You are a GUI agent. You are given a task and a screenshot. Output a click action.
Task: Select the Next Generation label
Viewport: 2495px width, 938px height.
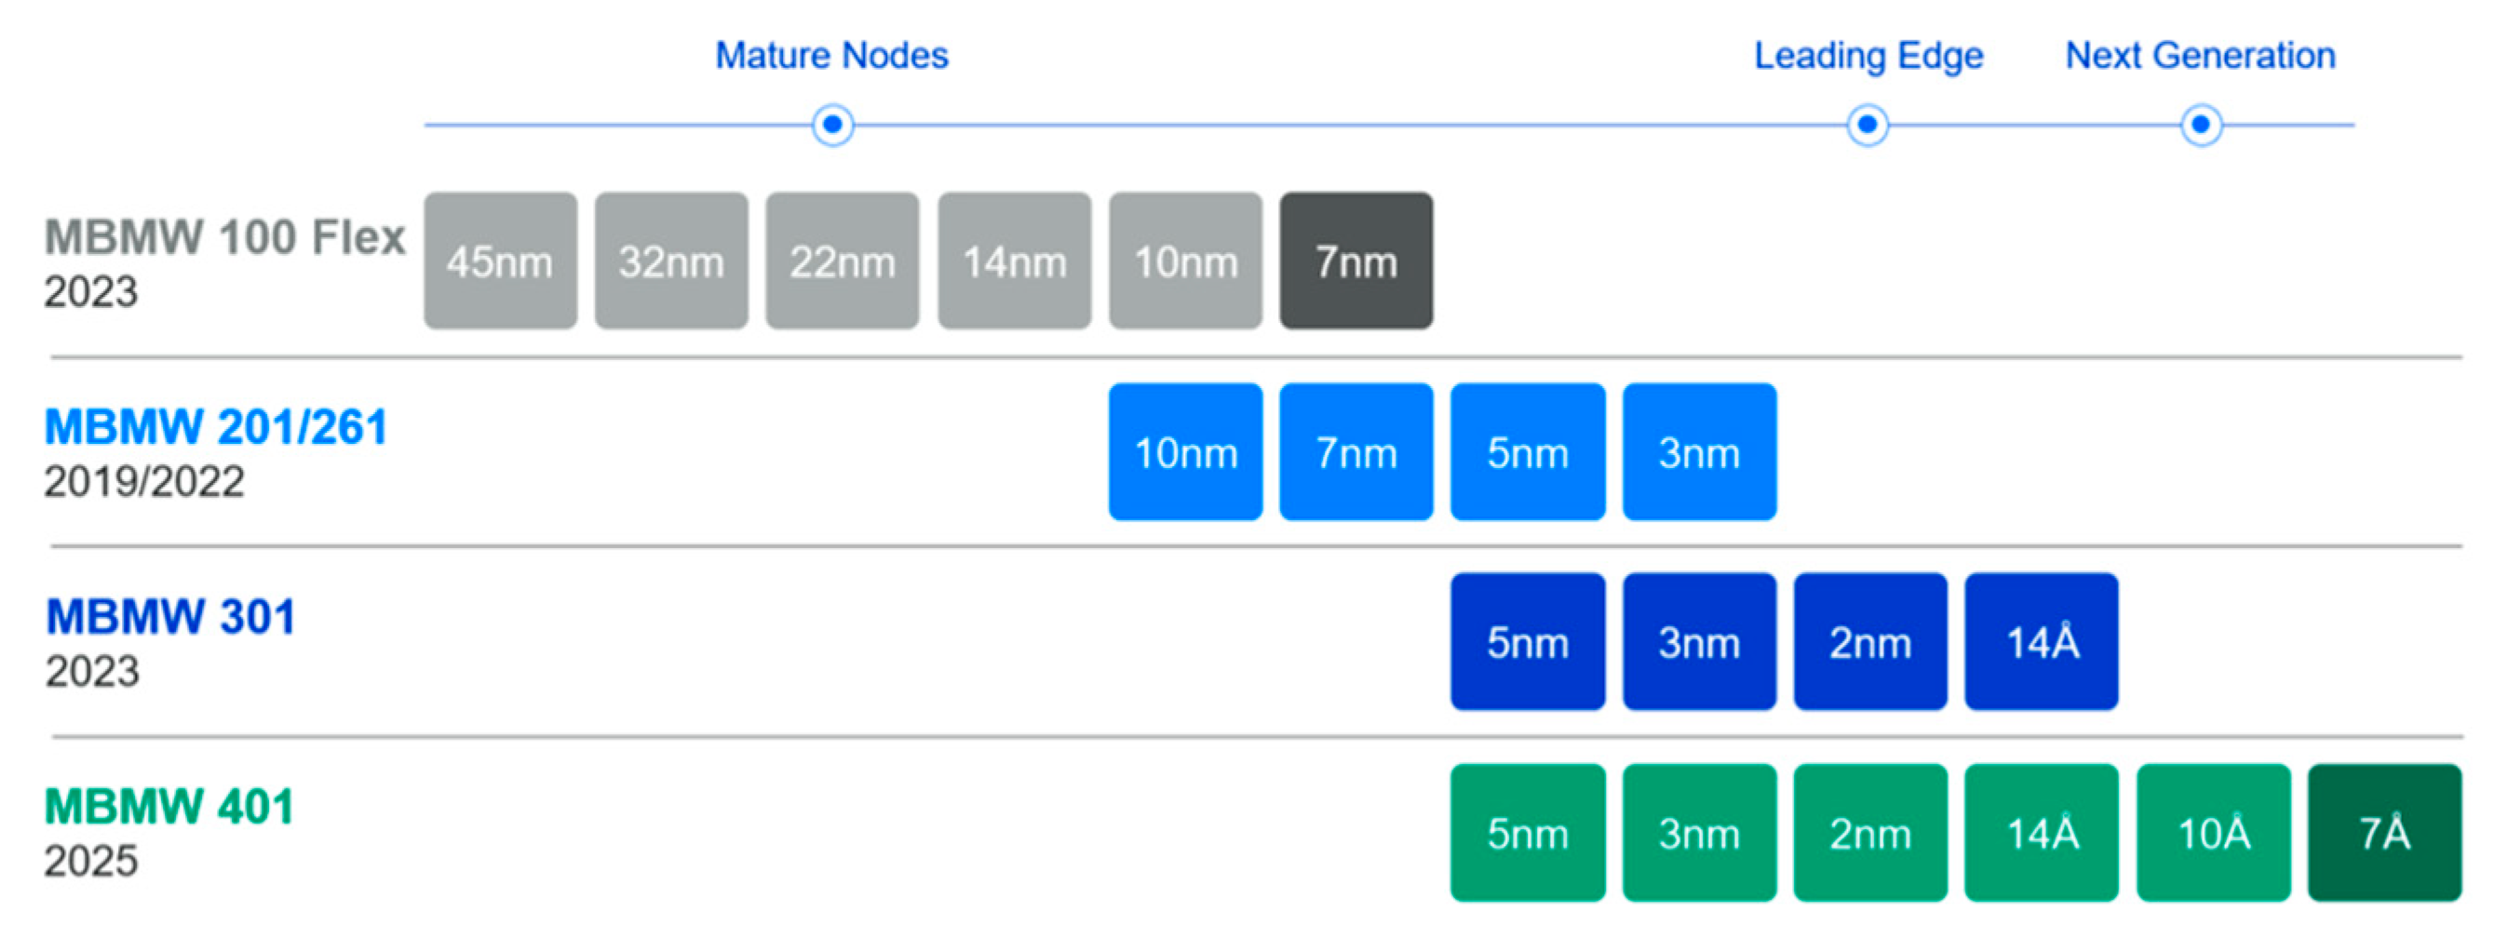2200,55
